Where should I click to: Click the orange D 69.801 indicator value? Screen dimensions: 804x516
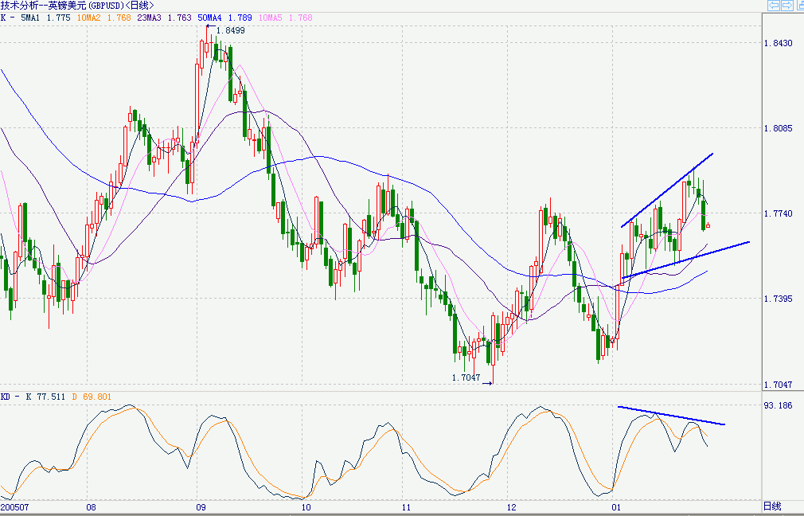tap(92, 397)
